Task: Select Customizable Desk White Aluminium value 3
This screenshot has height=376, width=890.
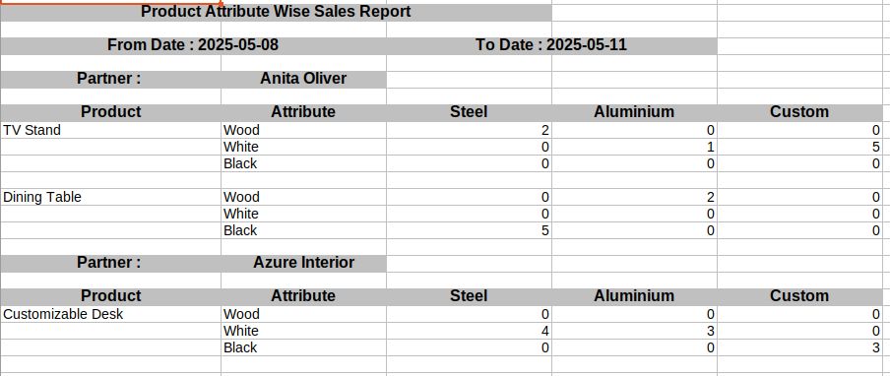Action: pyautogui.click(x=634, y=331)
